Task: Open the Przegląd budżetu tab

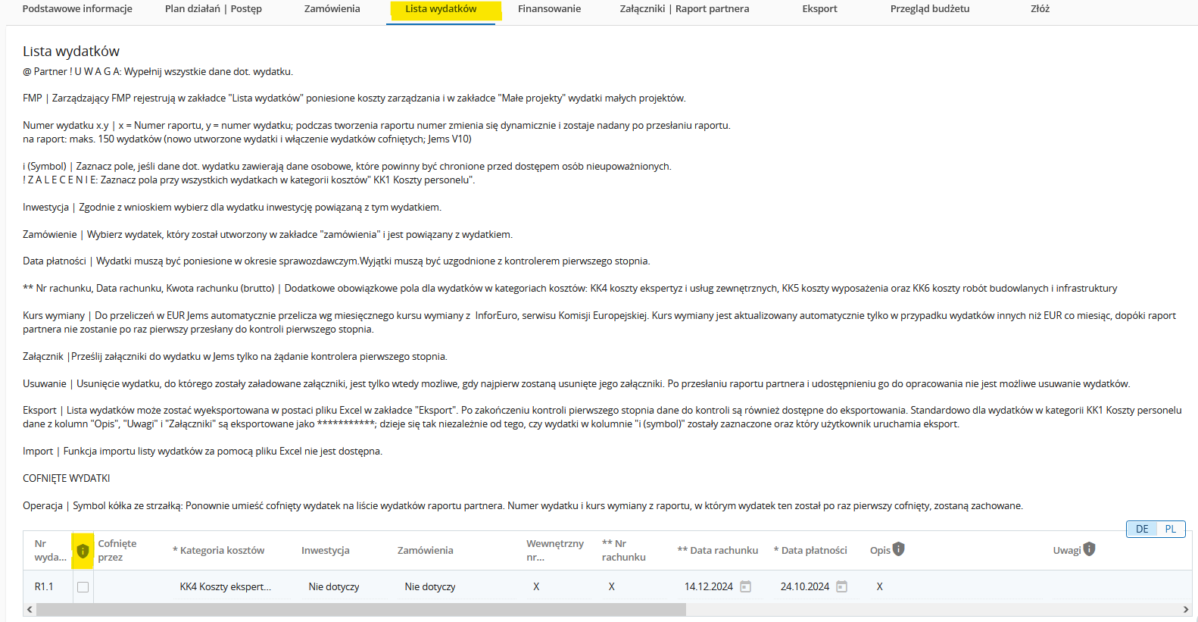Action: [930, 9]
